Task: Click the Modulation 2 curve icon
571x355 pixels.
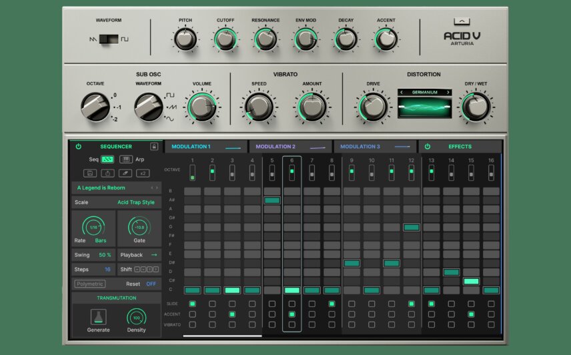Action: pos(318,148)
